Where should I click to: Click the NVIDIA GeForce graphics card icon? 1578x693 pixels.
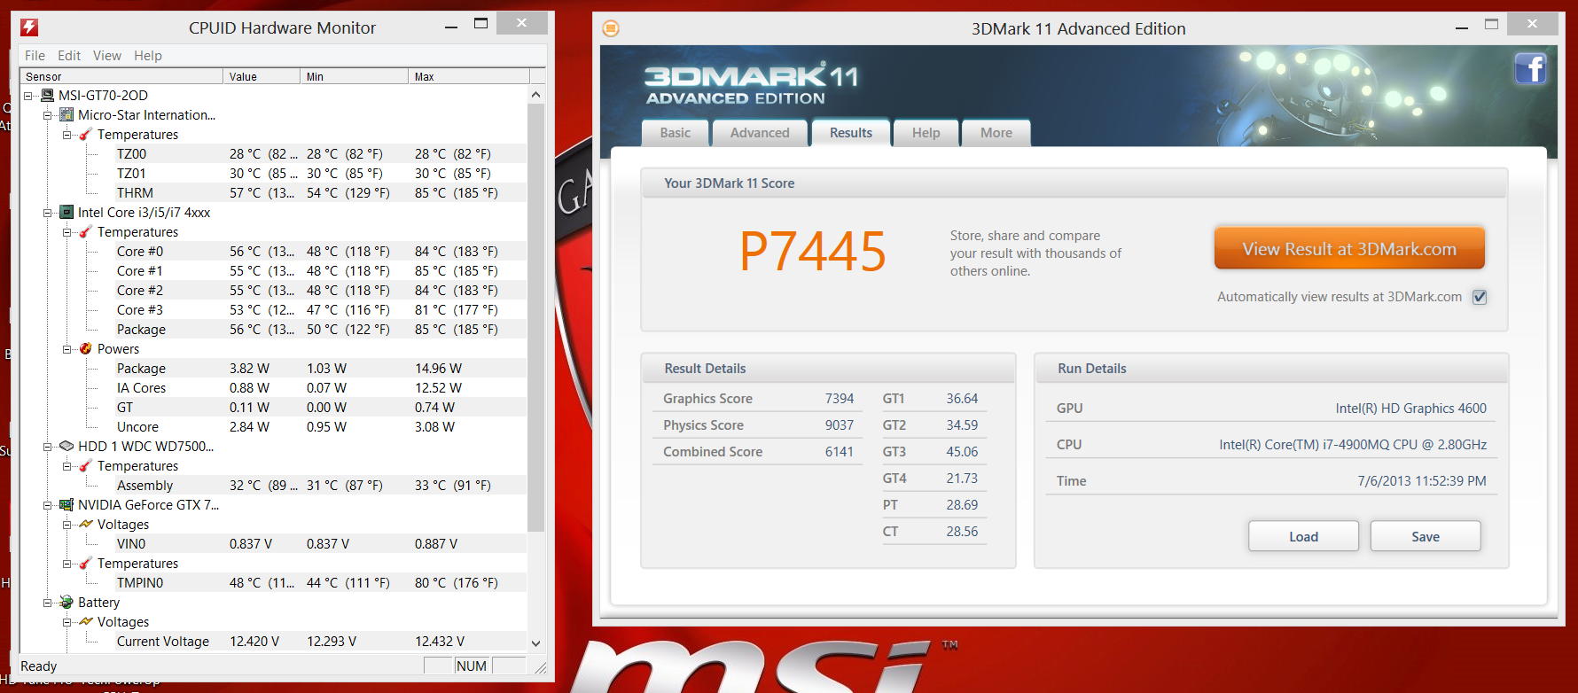(x=66, y=504)
